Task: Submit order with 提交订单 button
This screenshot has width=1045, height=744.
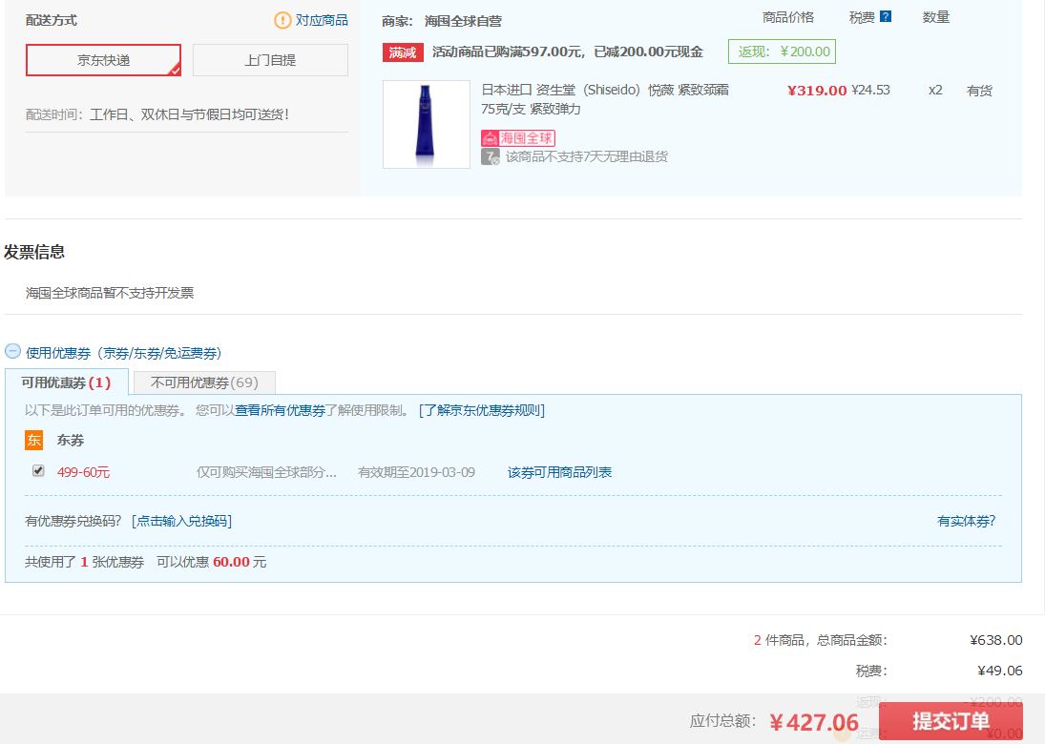Action: (x=951, y=721)
